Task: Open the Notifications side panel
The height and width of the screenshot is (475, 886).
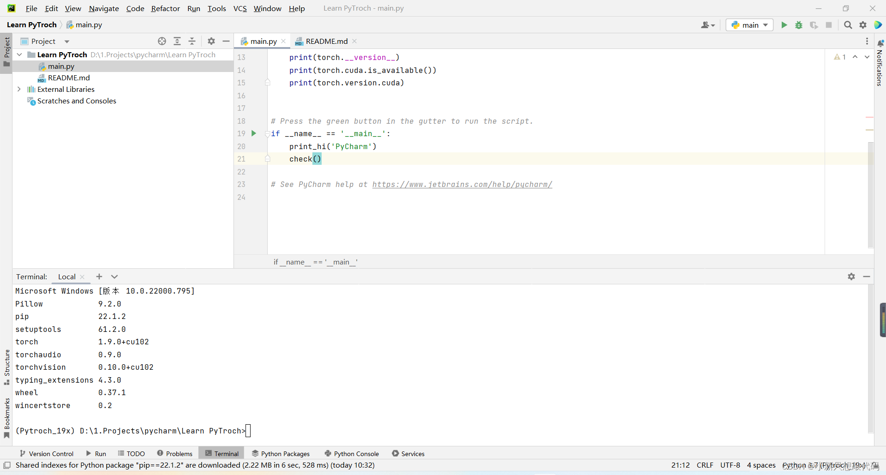Action: [880, 63]
